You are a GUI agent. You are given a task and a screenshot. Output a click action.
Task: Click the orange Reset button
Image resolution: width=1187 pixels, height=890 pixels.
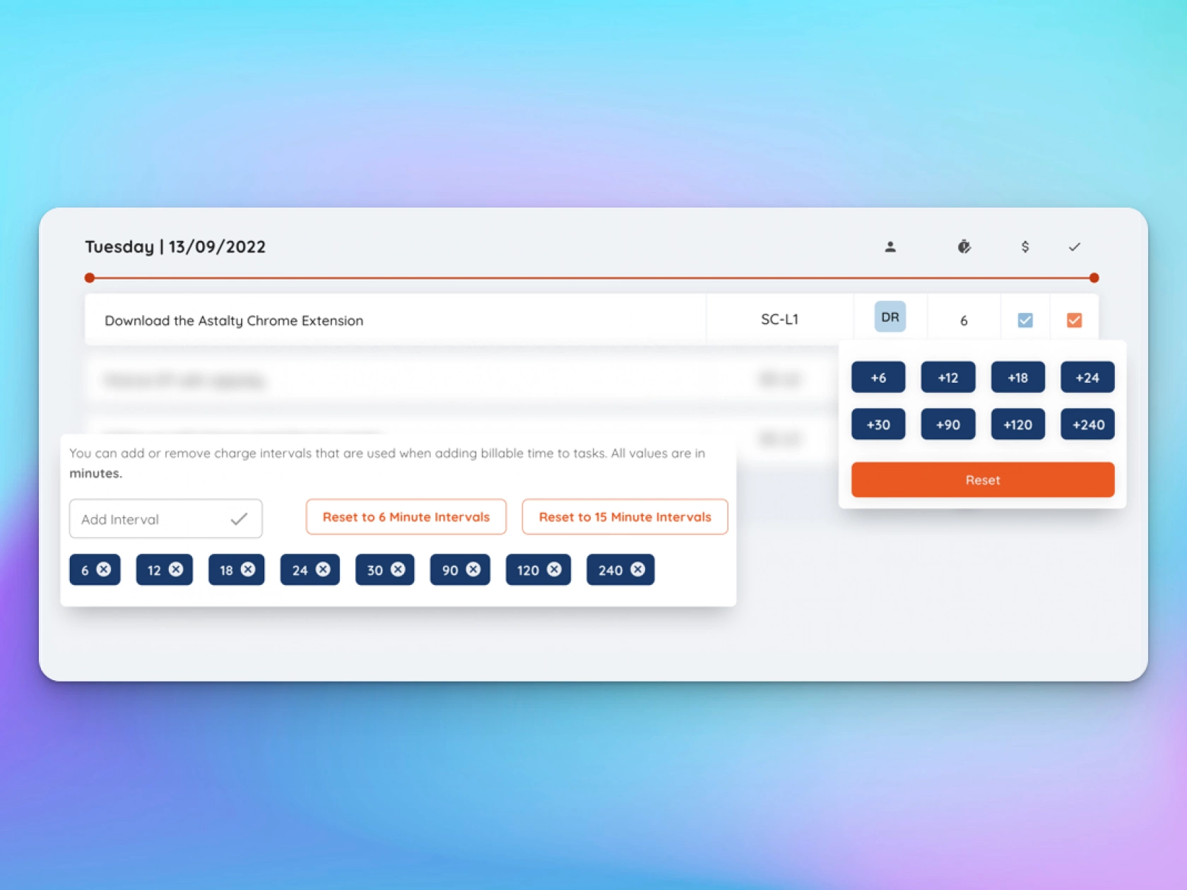[x=982, y=480]
